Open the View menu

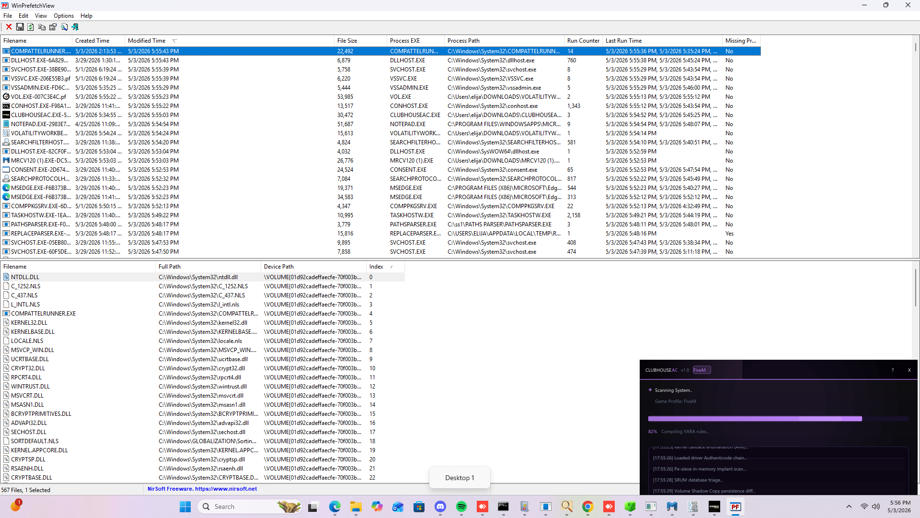point(41,15)
